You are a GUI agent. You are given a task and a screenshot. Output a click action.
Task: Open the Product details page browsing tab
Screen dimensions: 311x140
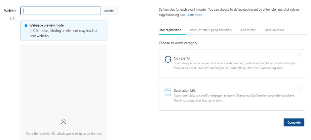211,30
